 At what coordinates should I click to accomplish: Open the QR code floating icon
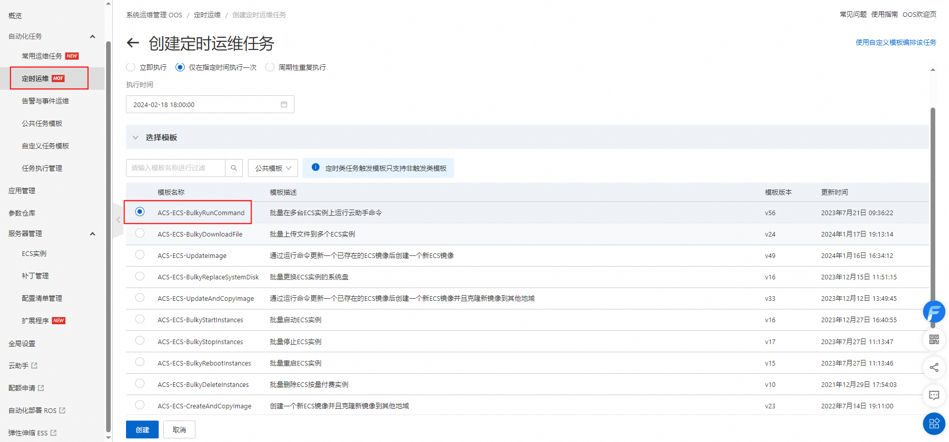point(934,340)
